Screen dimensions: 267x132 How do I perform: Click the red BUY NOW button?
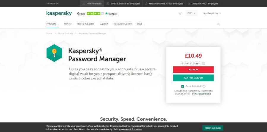pos(193,70)
